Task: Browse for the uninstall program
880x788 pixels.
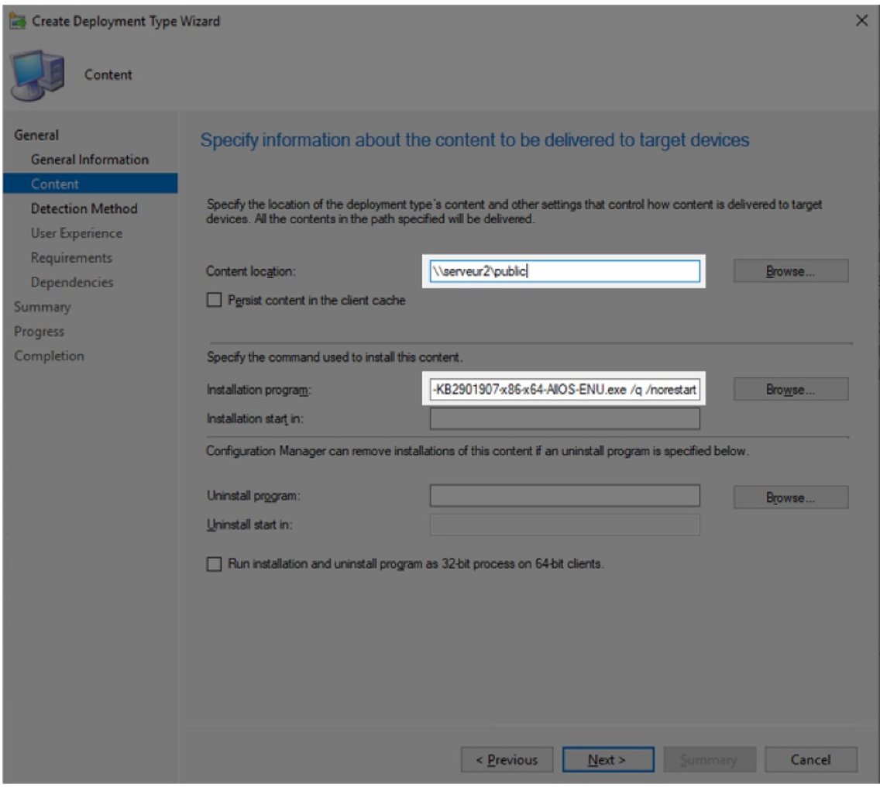Action: coord(791,496)
